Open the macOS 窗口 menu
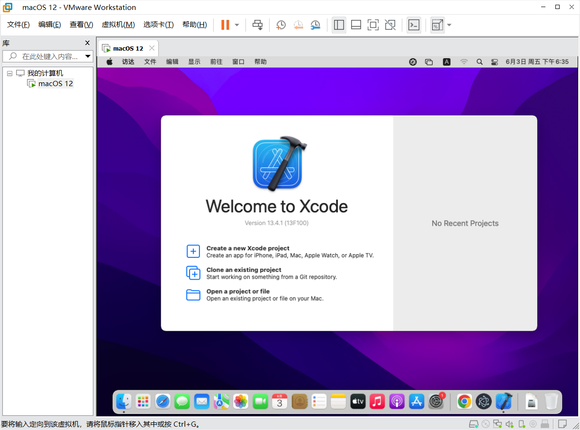The width and height of the screenshot is (580, 430). click(238, 61)
